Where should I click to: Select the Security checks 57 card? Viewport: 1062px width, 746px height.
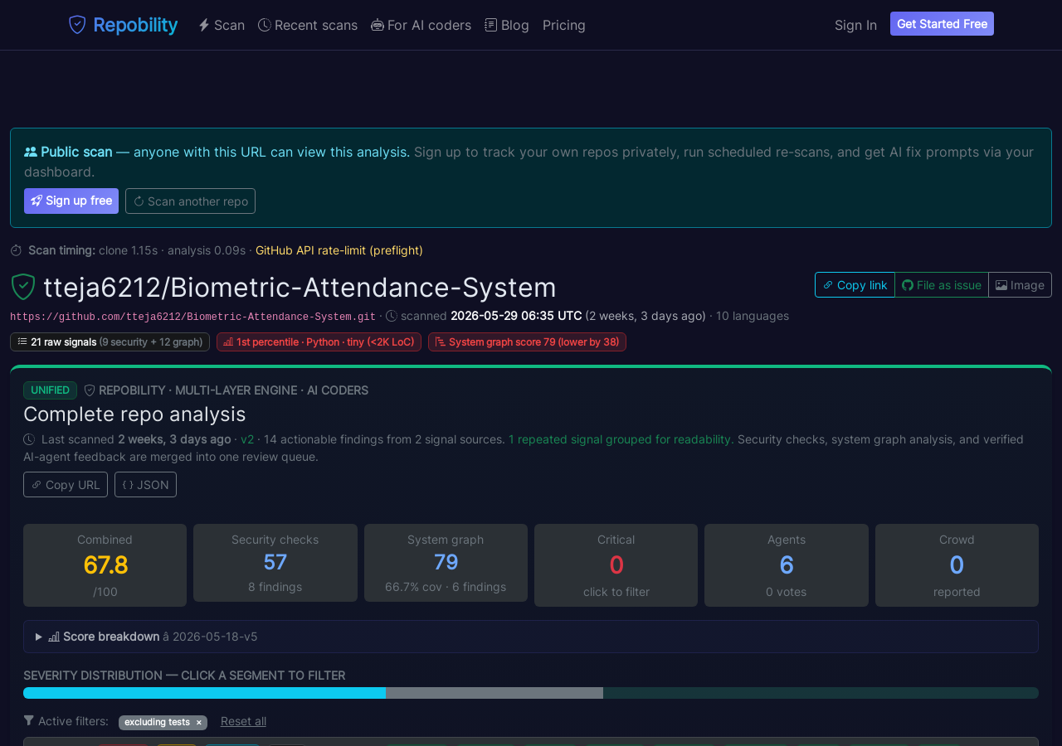pyautogui.click(x=275, y=563)
